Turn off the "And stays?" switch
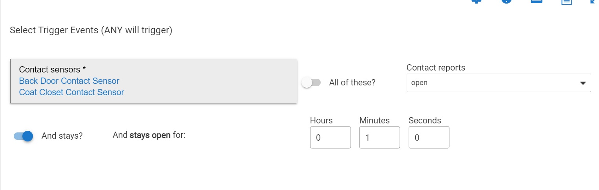Image resolution: width=599 pixels, height=190 pixels. 23,136
